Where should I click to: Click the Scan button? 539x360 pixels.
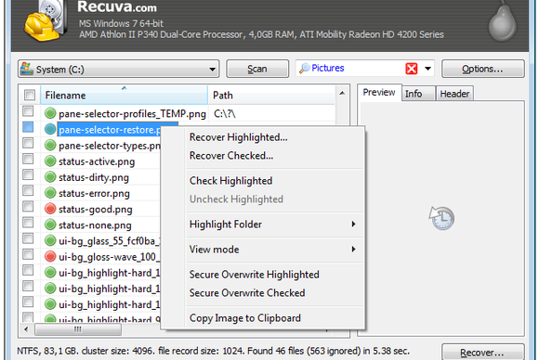click(257, 69)
